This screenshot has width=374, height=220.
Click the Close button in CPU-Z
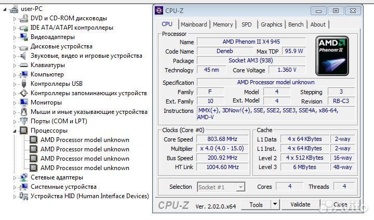pos(340,204)
